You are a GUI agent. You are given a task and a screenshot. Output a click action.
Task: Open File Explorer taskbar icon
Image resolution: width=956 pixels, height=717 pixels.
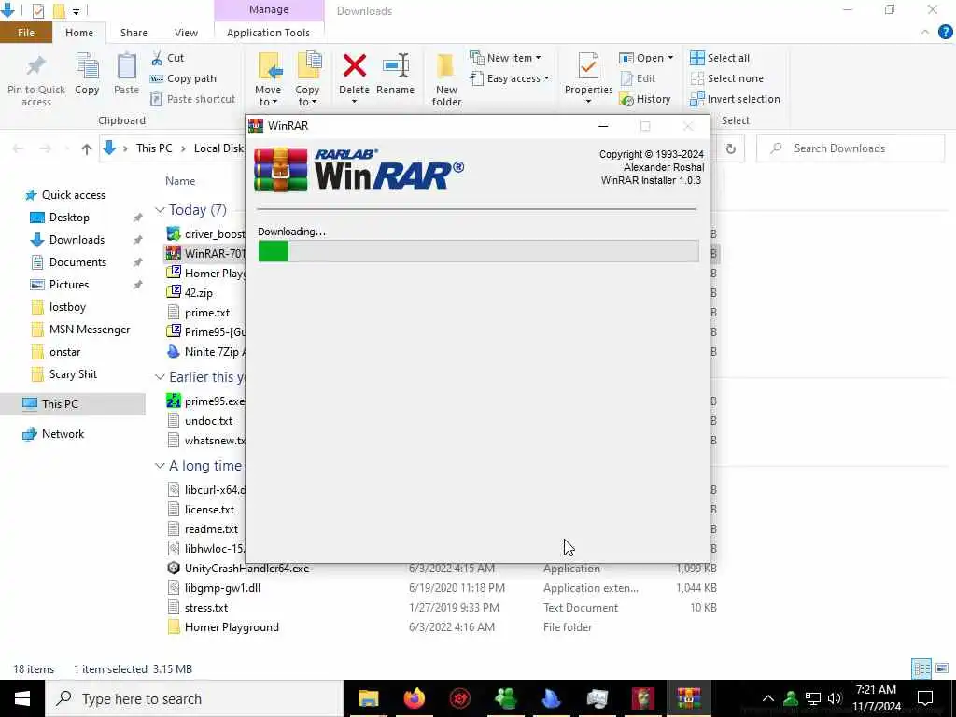click(368, 698)
